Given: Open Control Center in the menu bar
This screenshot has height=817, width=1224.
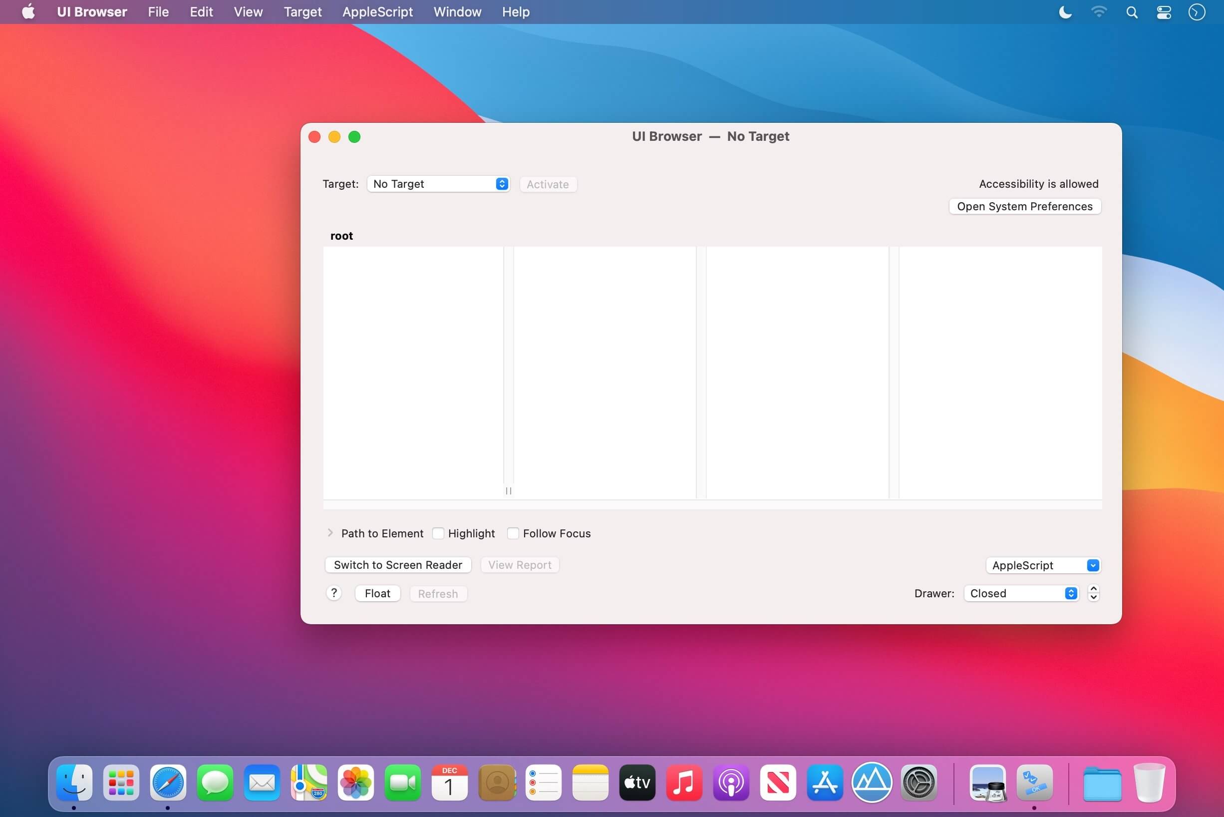Looking at the screenshot, I should tap(1164, 12).
